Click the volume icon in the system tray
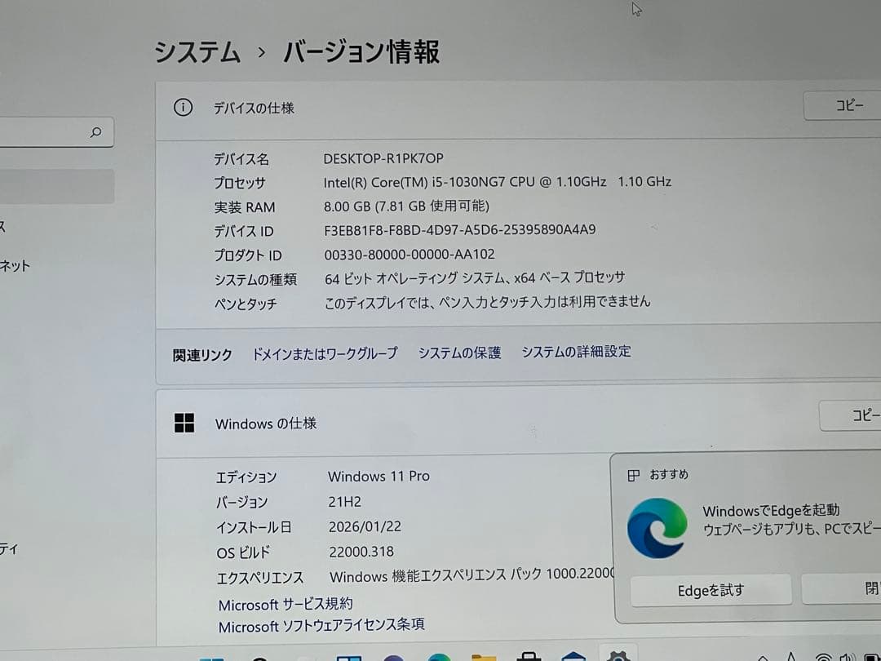 pyautogui.click(x=846, y=657)
